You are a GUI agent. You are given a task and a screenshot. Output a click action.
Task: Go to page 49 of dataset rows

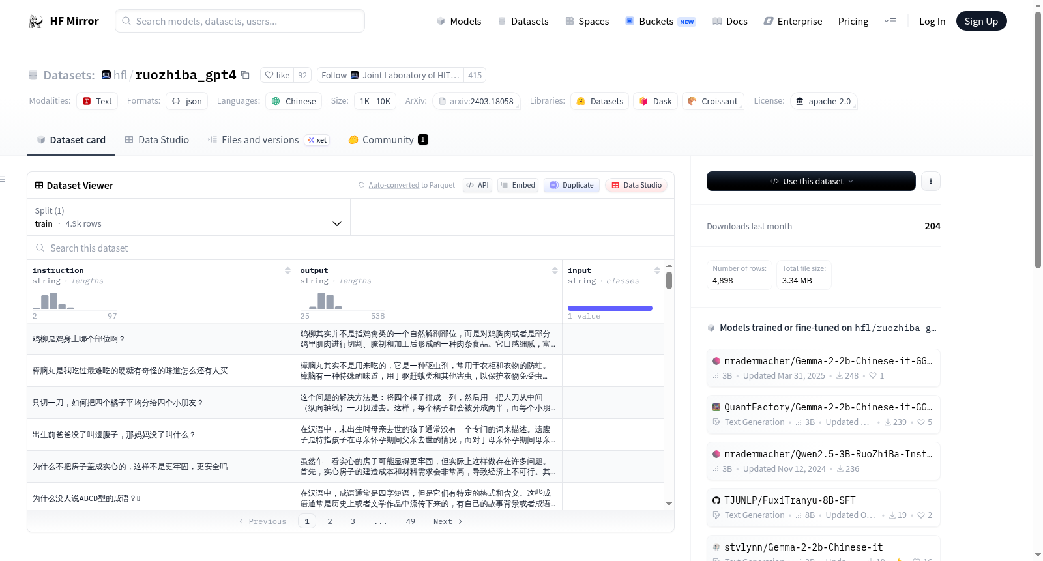pos(410,521)
